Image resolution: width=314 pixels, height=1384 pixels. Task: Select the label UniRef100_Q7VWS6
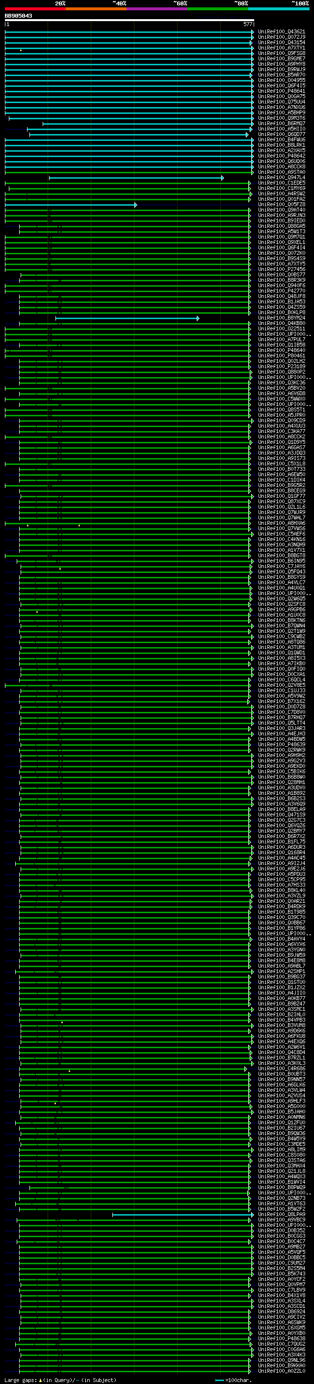[281, 529]
